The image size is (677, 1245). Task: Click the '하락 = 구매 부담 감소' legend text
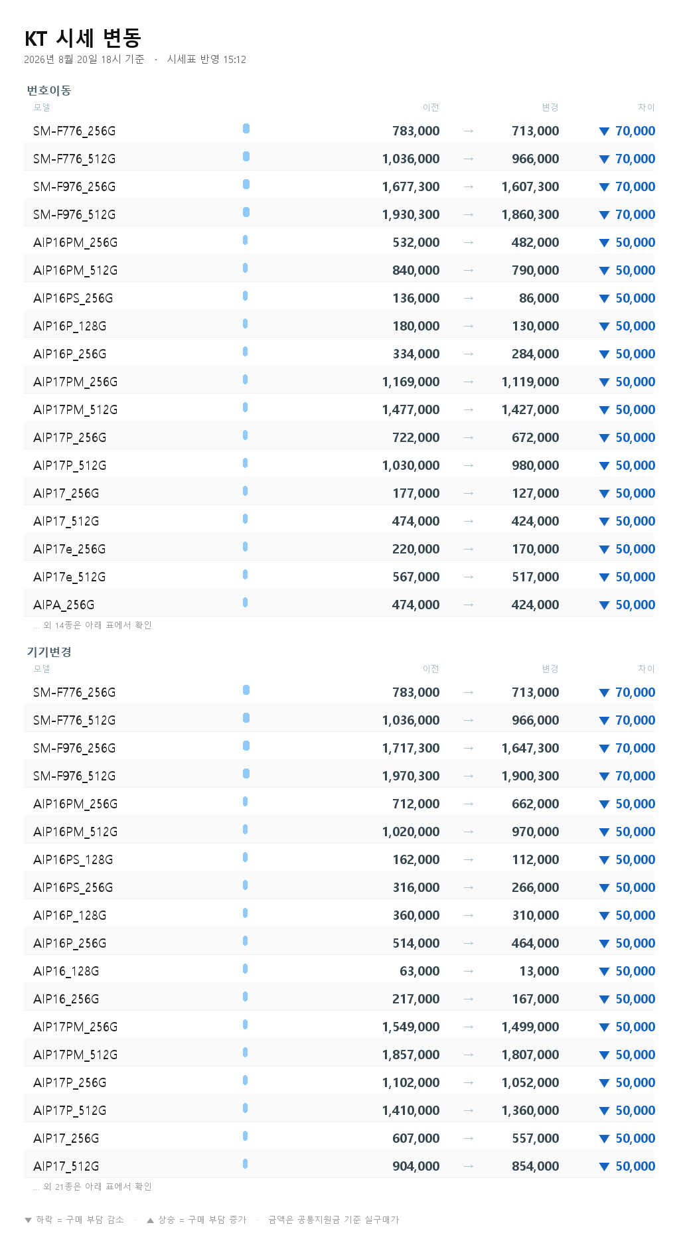[80, 1220]
